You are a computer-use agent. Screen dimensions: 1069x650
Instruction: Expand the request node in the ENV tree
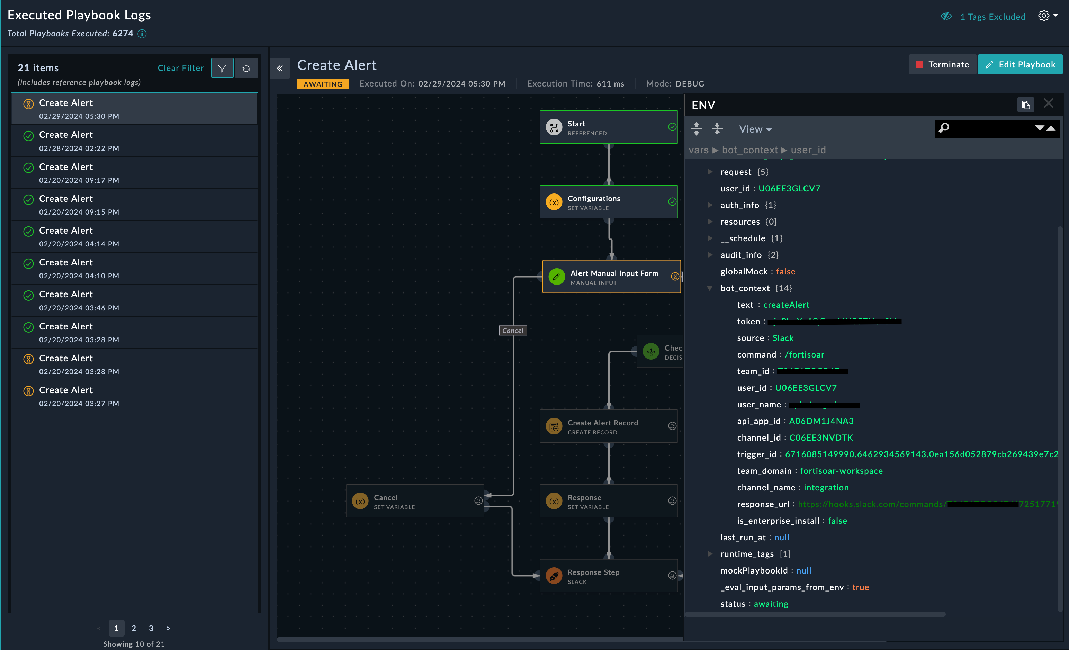click(x=710, y=172)
